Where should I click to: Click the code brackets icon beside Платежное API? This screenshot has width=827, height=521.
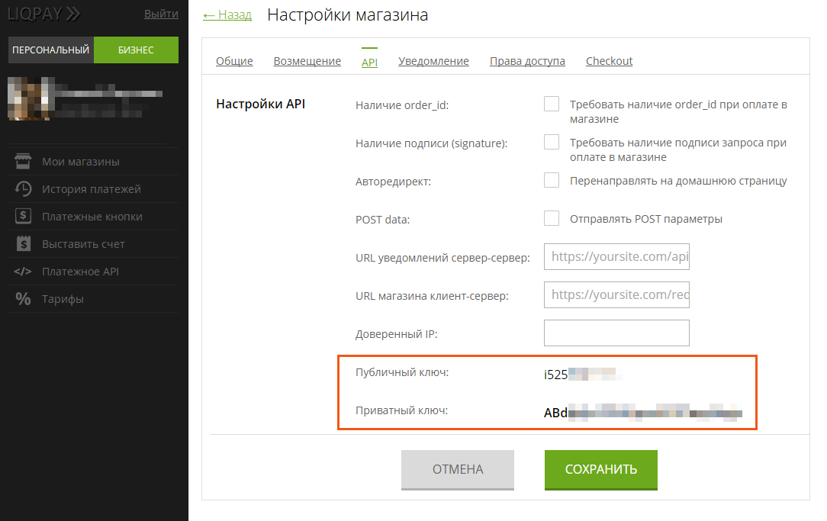23,272
